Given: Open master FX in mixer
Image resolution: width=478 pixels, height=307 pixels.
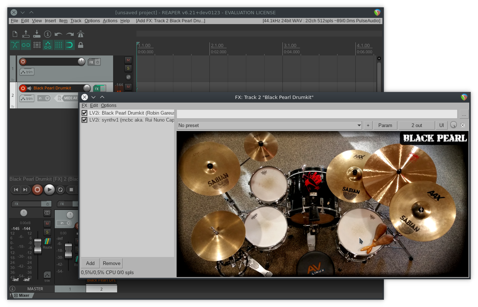Looking at the screenshot, I should tap(26, 204).
